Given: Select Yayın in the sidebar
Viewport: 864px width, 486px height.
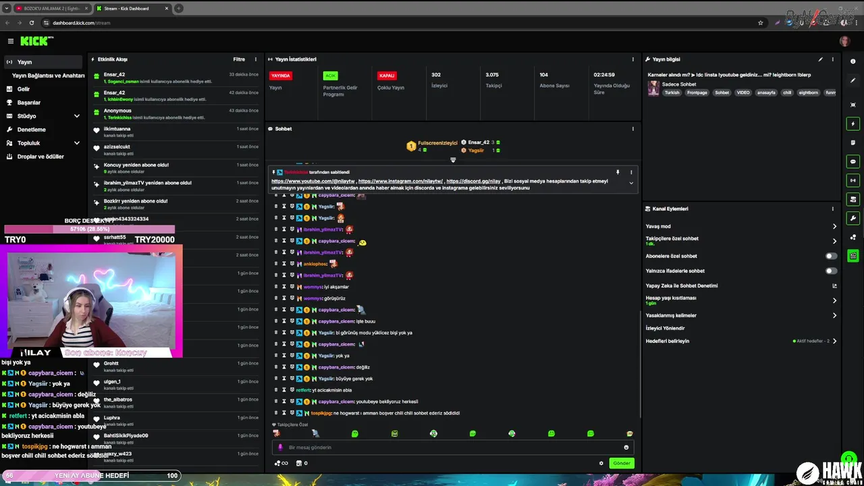Looking at the screenshot, I should pyautogui.click(x=42, y=62).
